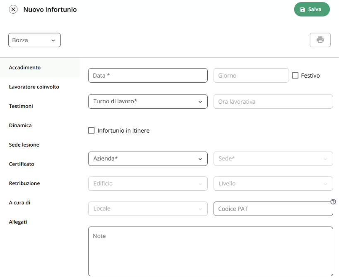Focus the Codice PAT input field
The image size is (339, 280).
[x=273, y=209]
